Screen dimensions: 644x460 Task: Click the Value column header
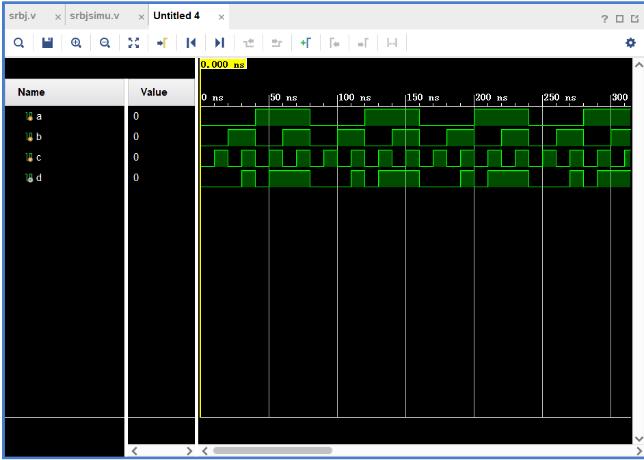click(154, 92)
